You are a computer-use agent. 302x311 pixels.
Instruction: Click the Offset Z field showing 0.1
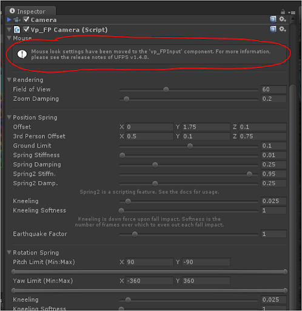tap(263, 127)
